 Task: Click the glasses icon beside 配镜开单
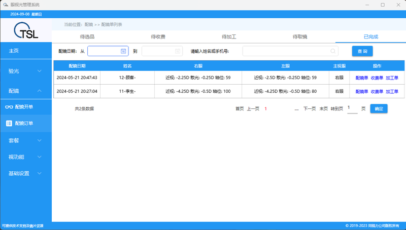(9, 107)
